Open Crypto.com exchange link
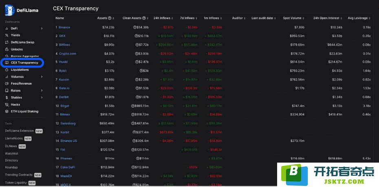Image resolution: width=379 pixels, height=187 pixels. [67, 54]
